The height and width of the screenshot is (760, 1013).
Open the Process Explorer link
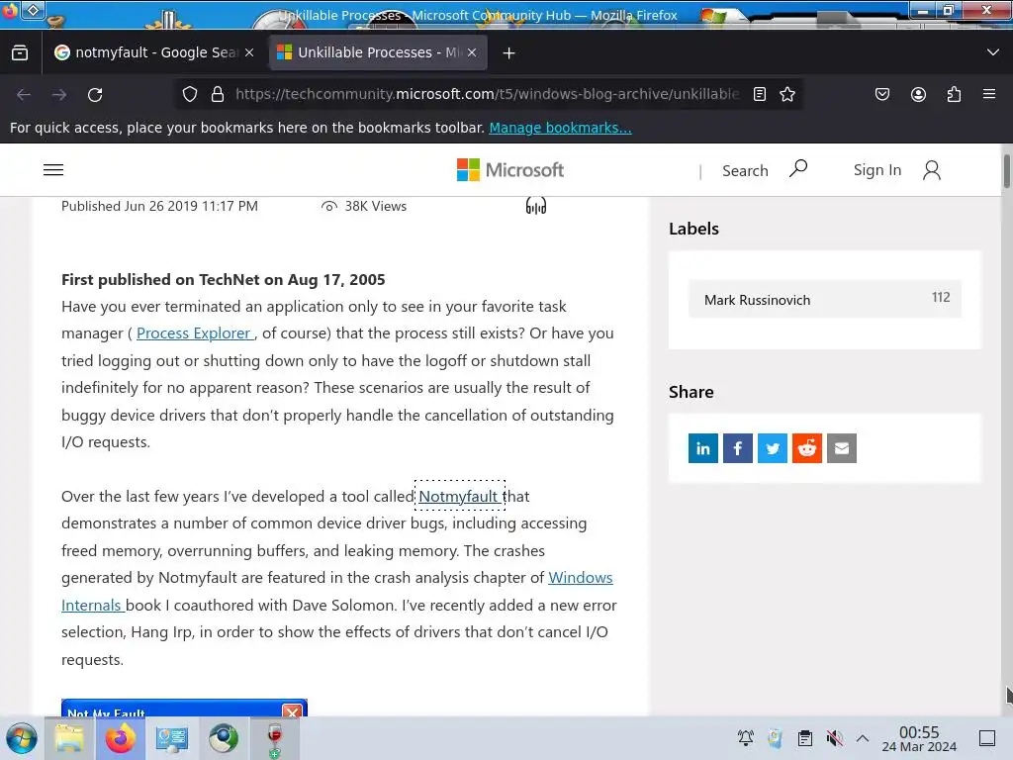coord(195,333)
